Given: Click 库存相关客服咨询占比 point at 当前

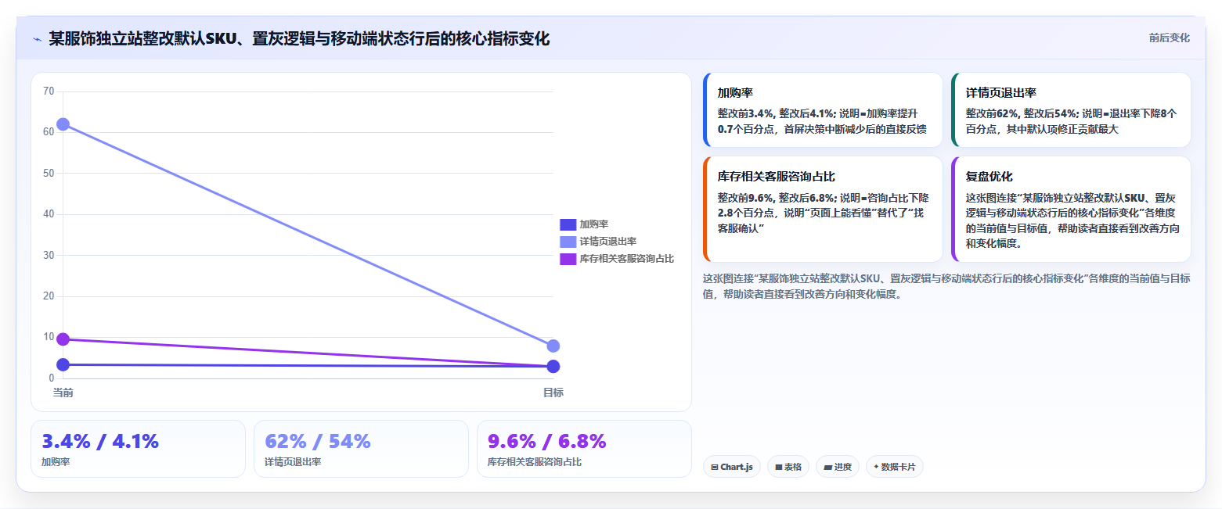Looking at the screenshot, I should pyautogui.click(x=63, y=339).
